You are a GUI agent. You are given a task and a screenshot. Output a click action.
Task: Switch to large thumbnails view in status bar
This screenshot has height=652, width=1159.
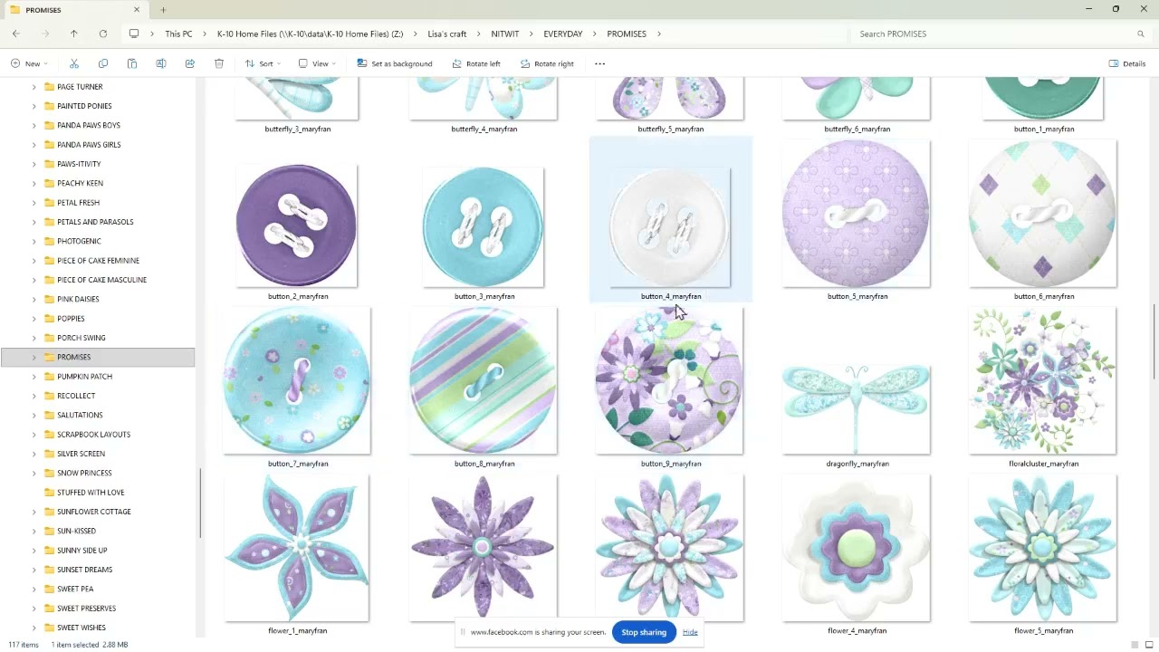pyautogui.click(x=1148, y=645)
